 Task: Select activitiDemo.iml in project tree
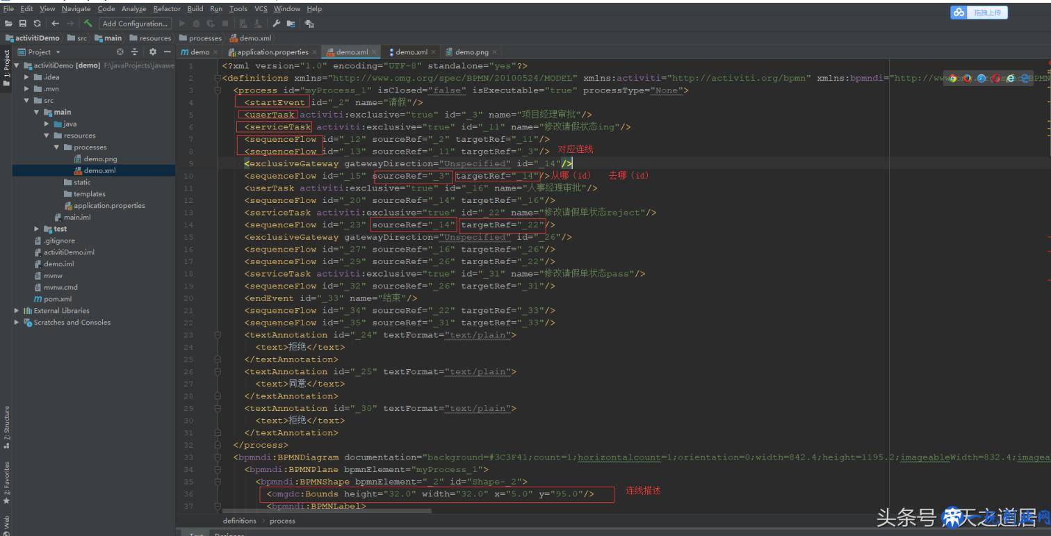[x=63, y=252]
